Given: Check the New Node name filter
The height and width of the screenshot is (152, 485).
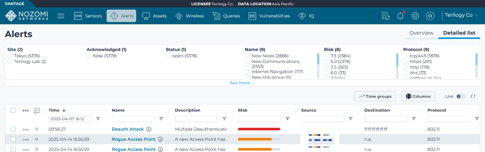Looking at the screenshot, I should (247, 56).
